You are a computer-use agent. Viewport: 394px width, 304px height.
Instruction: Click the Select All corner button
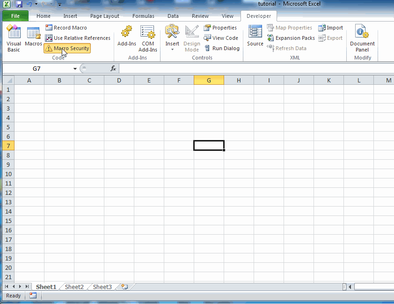pos(8,80)
